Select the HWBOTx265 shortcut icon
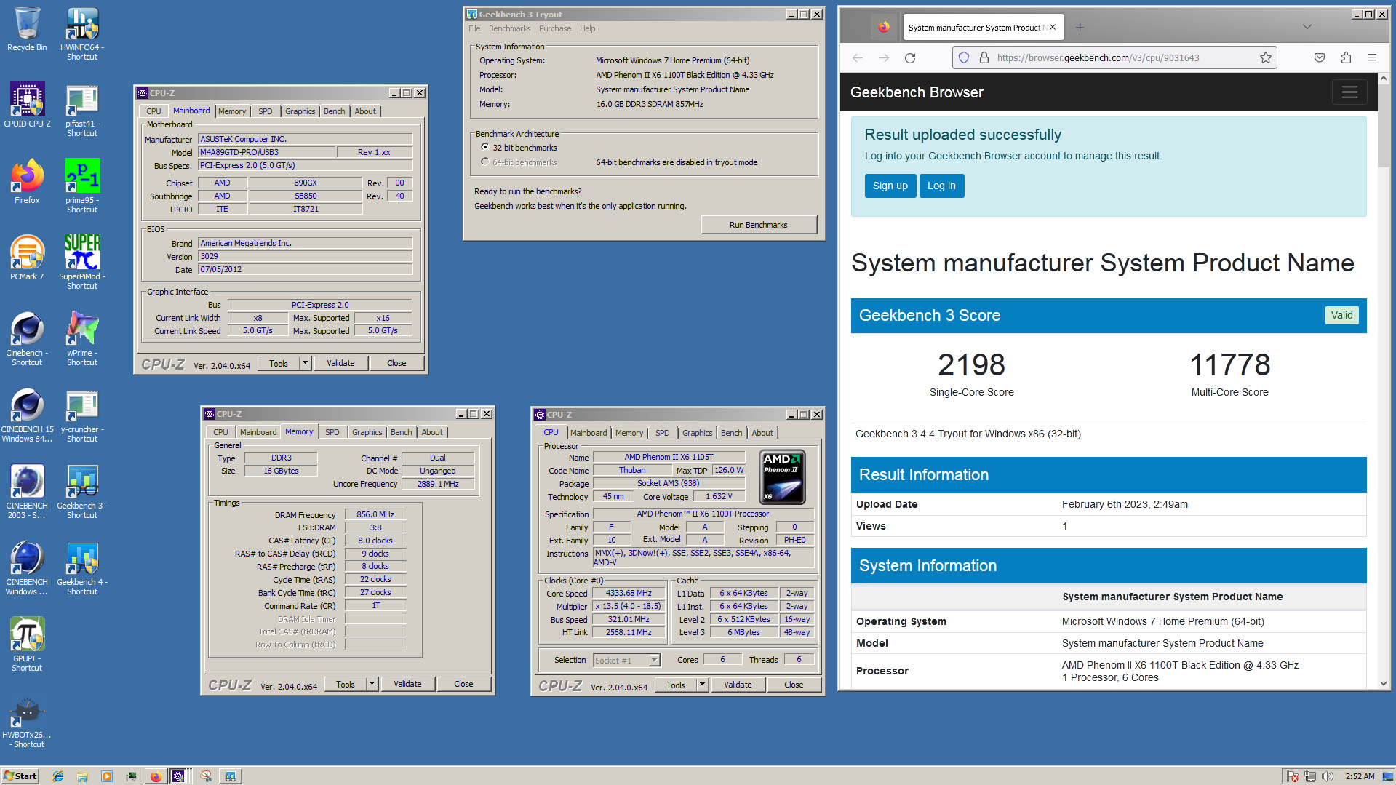Image resolution: width=1396 pixels, height=785 pixels. click(x=27, y=722)
